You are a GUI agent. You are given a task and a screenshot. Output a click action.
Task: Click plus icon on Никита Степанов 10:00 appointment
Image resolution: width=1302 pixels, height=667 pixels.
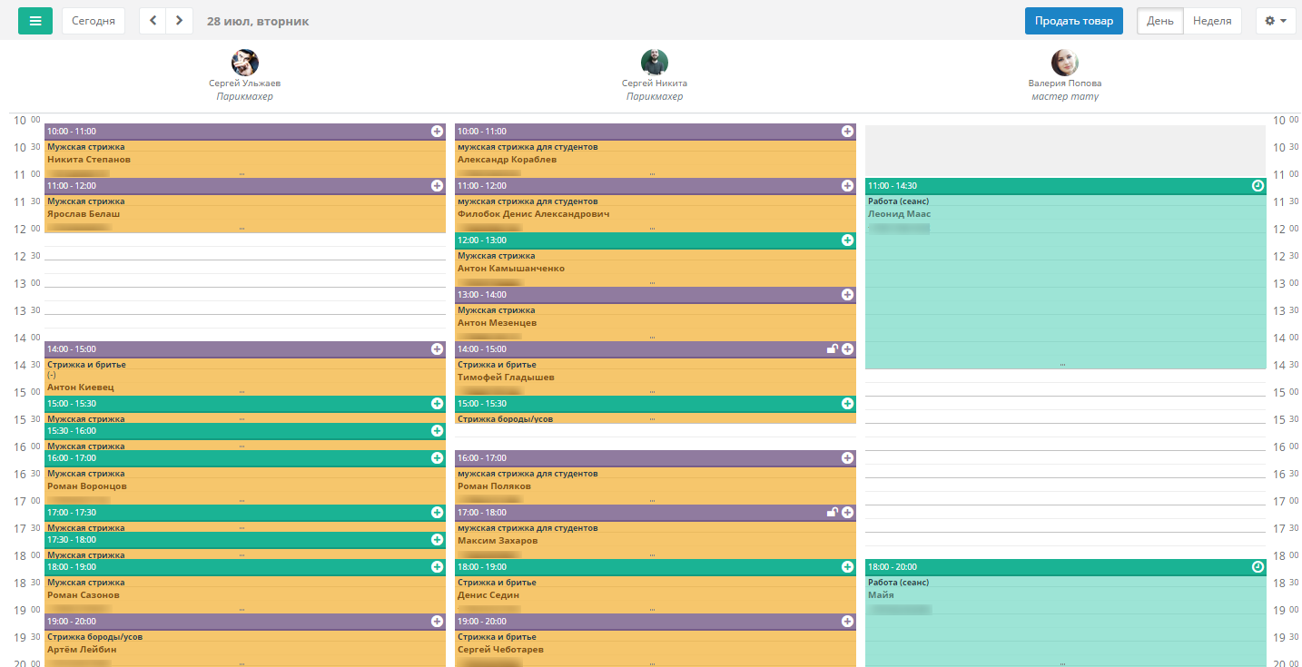coord(437,132)
